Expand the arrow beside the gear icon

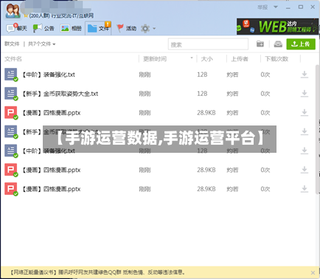tap(154, 29)
